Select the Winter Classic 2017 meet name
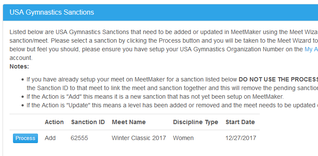 [x=139, y=138]
